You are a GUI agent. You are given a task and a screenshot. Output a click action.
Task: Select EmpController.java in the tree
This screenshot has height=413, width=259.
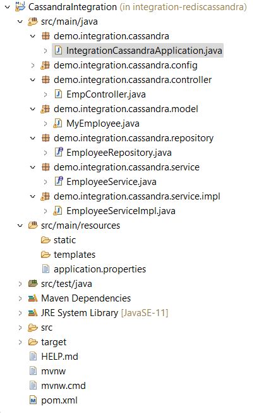tap(106, 94)
